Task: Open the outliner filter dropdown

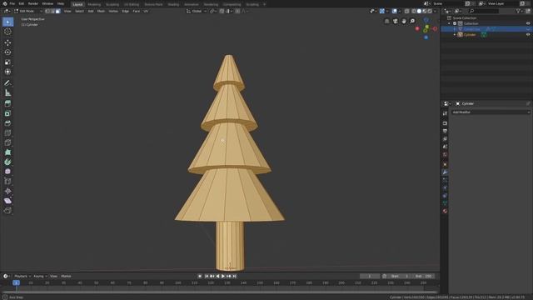Action: coord(520,11)
